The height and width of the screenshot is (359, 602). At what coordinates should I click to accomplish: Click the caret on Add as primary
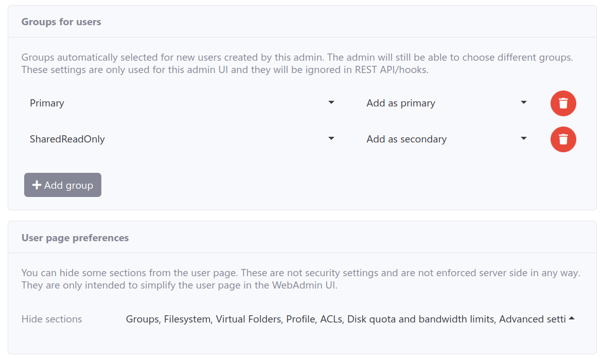523,102
